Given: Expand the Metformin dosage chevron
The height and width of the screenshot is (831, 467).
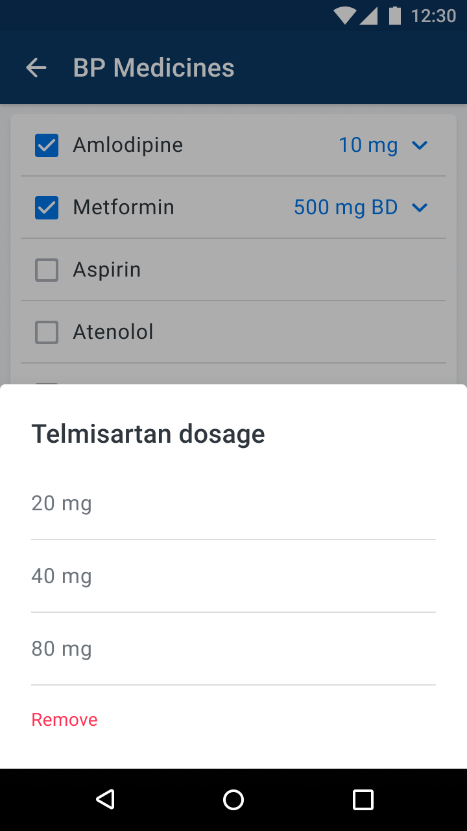Looking at the screenshot, I should coord(420,208).
